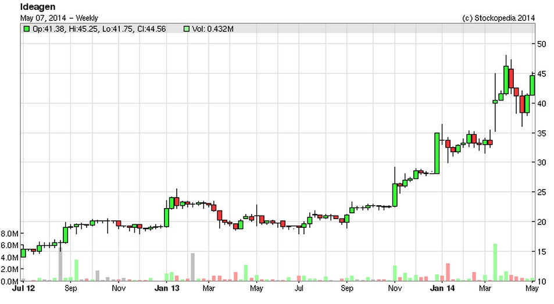Click the red volume bar after Jan 14
This screenshot has width=554, height=304.
[448, 272]
